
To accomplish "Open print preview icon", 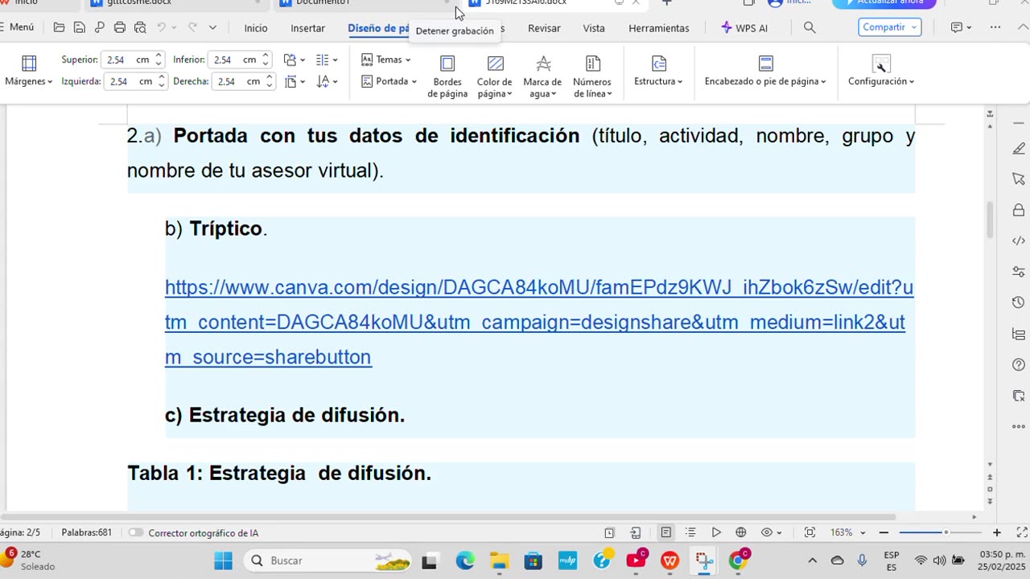I will click(140, 28).
